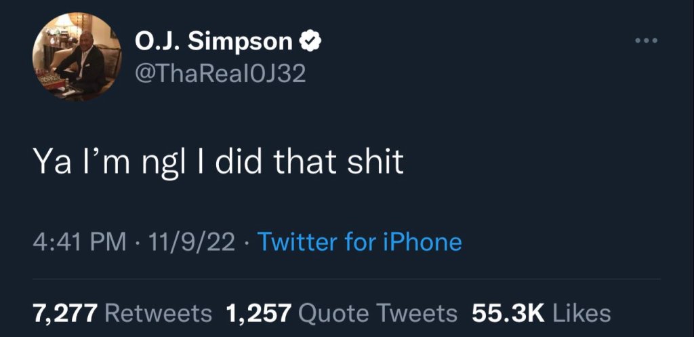Open the Quote Tweets label
694x337 pixels.
[x=378, y=313]
